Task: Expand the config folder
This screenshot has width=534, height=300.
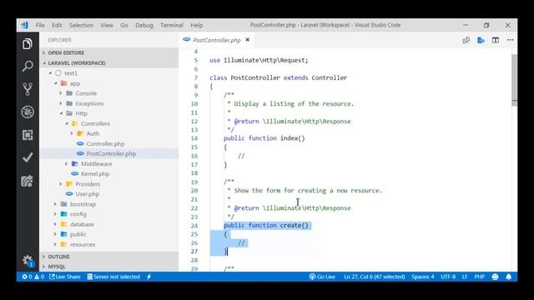Action: click(108, 214)
